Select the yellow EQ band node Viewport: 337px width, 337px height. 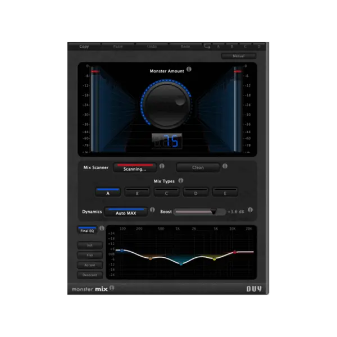pos(215,259)
